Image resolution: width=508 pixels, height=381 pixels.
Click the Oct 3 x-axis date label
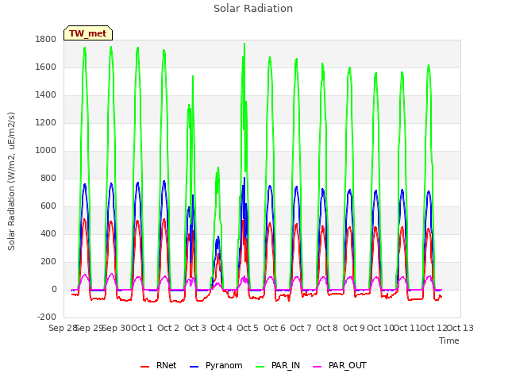click(195, 328)
